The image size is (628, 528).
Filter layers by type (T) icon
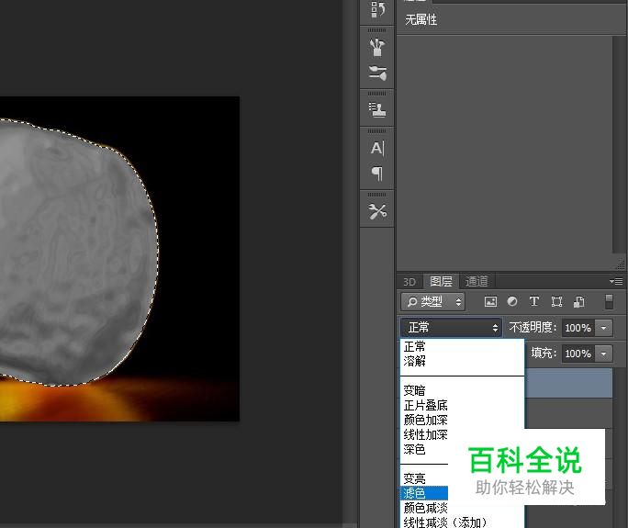533,301
